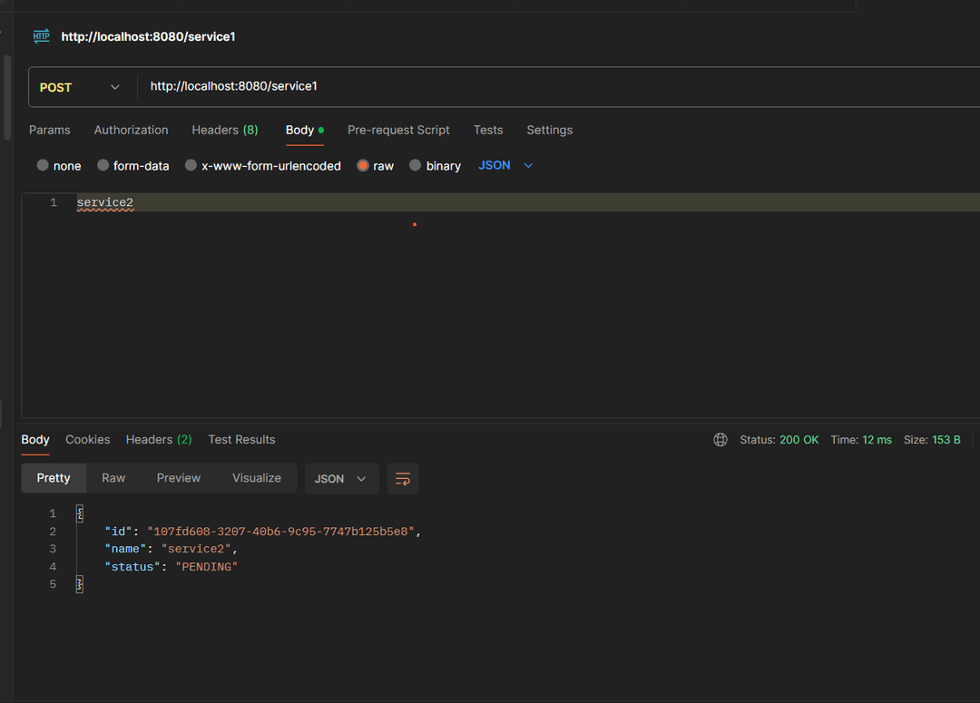Select the none body type radio
This screenshot has width=980, height=703.
(x=43, y=166)
